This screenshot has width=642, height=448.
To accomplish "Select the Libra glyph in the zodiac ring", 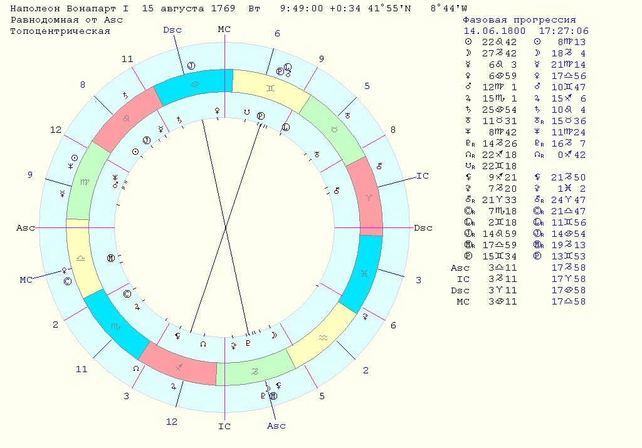I will pyautogui.click(x=81, y=258).
